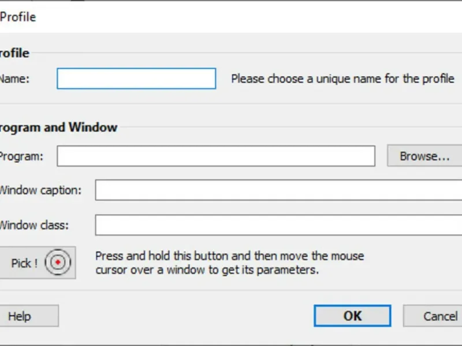Click the 'Press and hold this button' instructions

229,262
